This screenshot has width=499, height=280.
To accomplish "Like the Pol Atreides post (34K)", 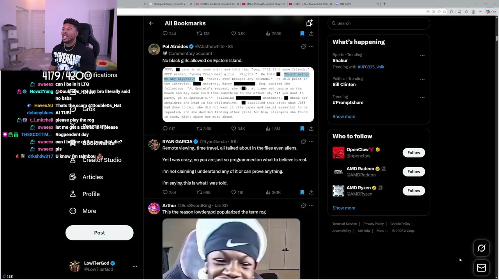I will click(238, 129).
